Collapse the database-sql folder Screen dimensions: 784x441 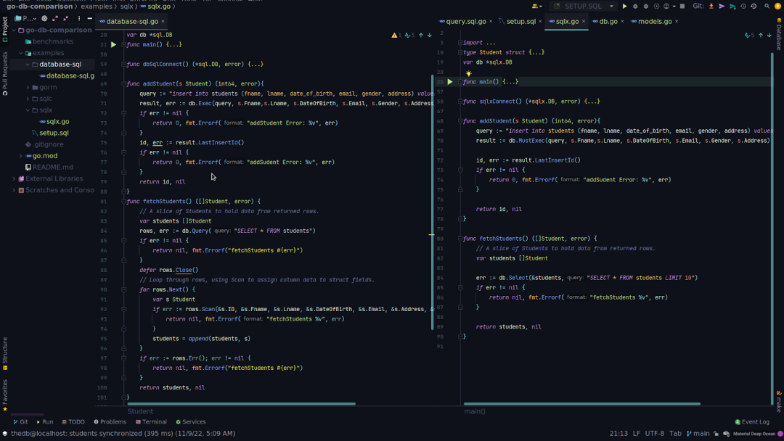28,65
